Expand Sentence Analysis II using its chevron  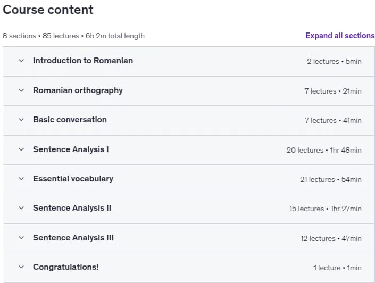[21, 208]
